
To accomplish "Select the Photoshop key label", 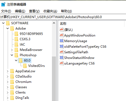I will click(28, 55).
